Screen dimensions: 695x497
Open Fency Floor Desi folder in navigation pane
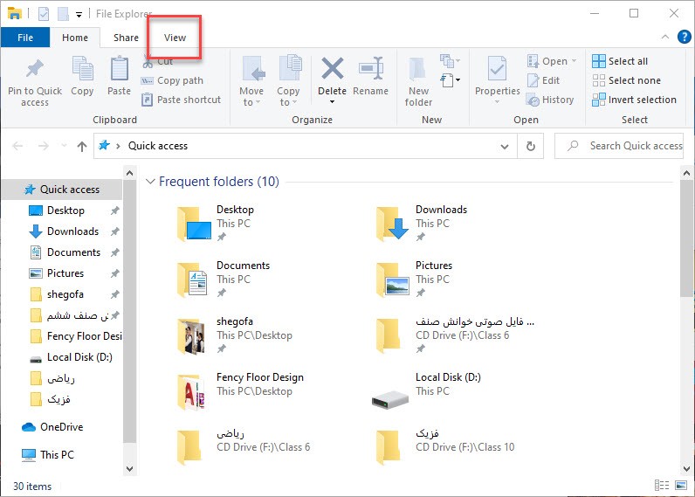click(75, 336)
